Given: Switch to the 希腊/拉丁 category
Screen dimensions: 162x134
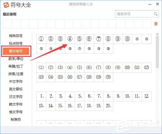Looking at the screenshot, I should click(16, 66).
